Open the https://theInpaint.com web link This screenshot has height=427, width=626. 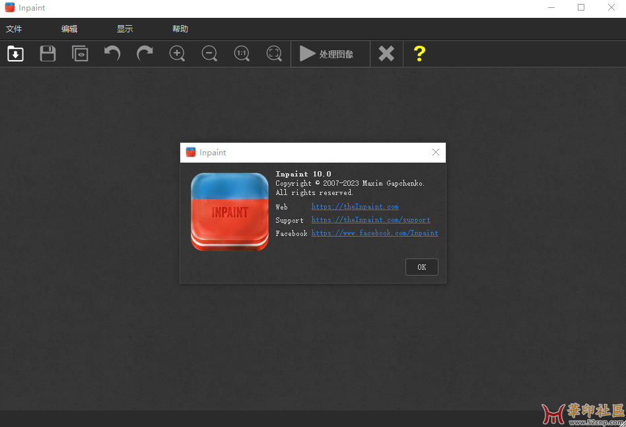pyautogui.click(x=355, y=207)
